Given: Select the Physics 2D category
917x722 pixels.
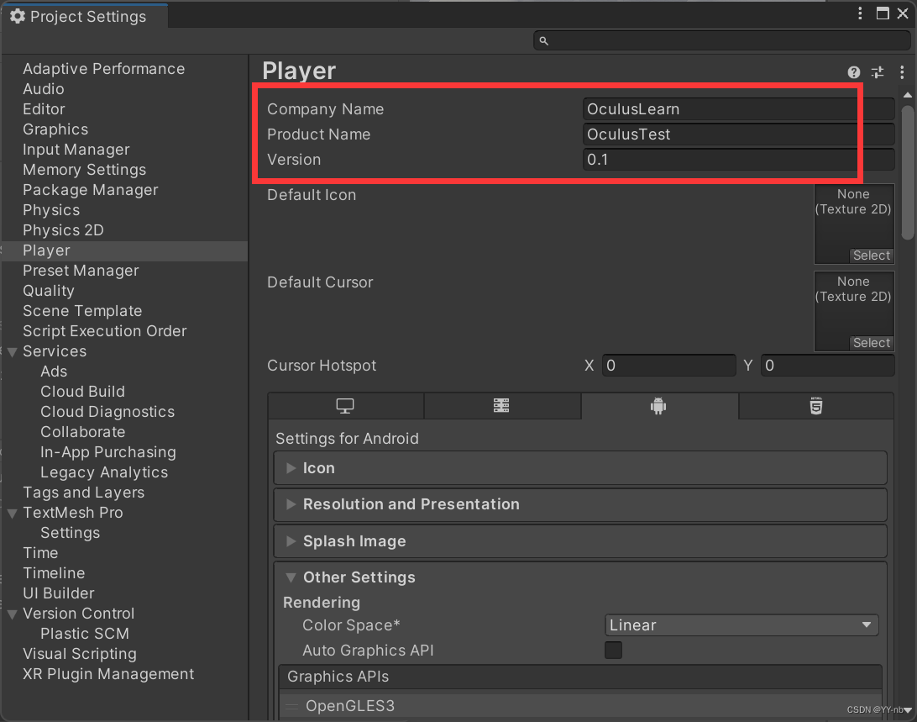Looking at the screenshot, I should tap(63, 230).
